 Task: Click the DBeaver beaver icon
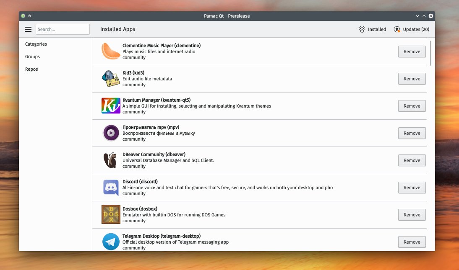tap(110, 160)
